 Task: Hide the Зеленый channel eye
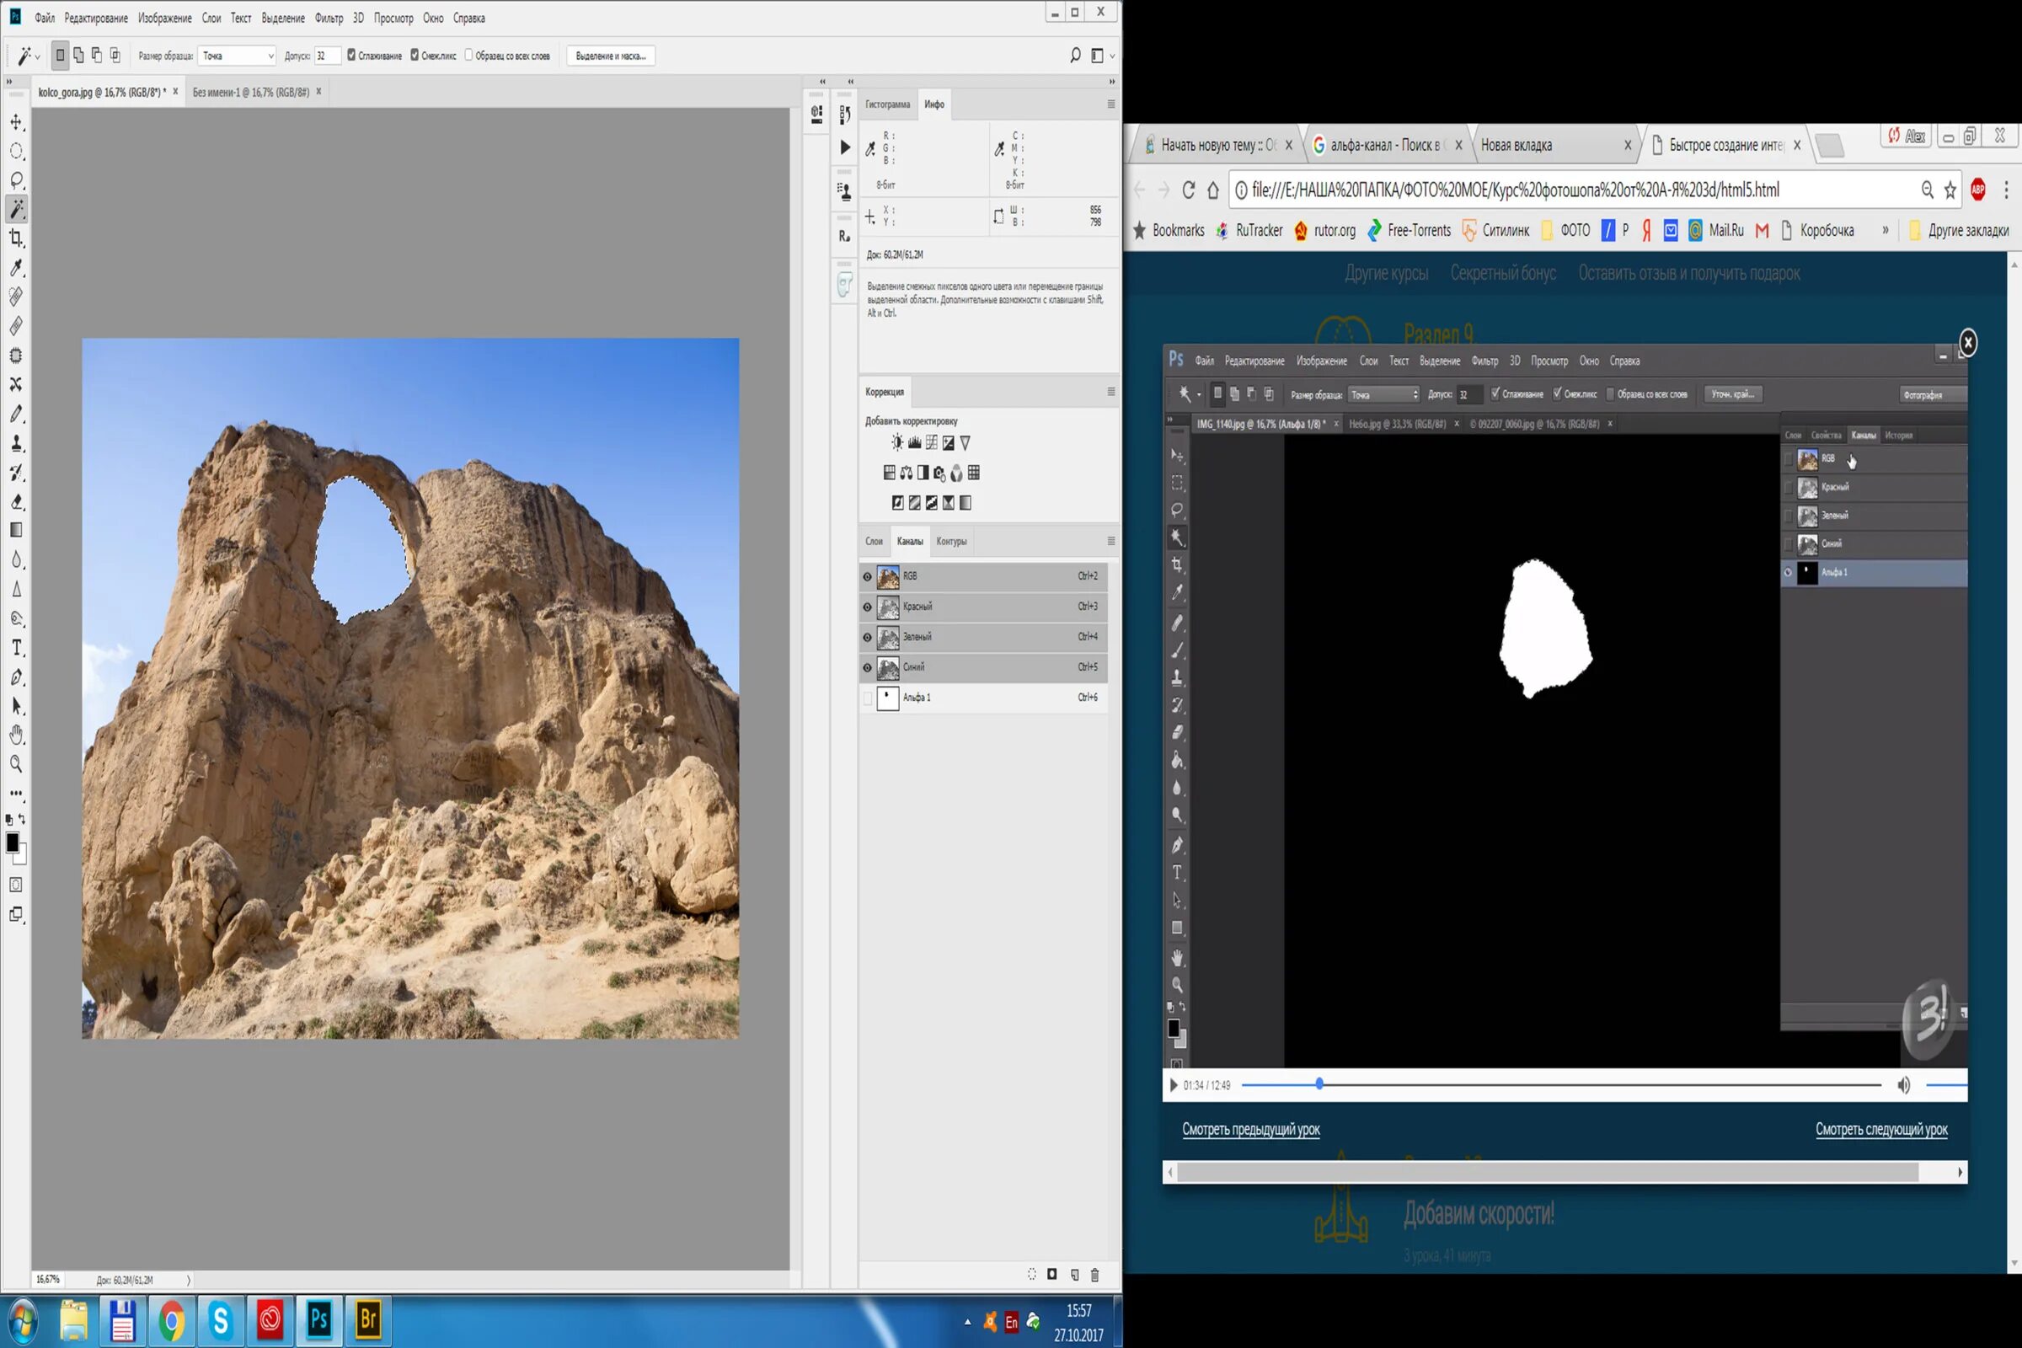tap(868, 637)
